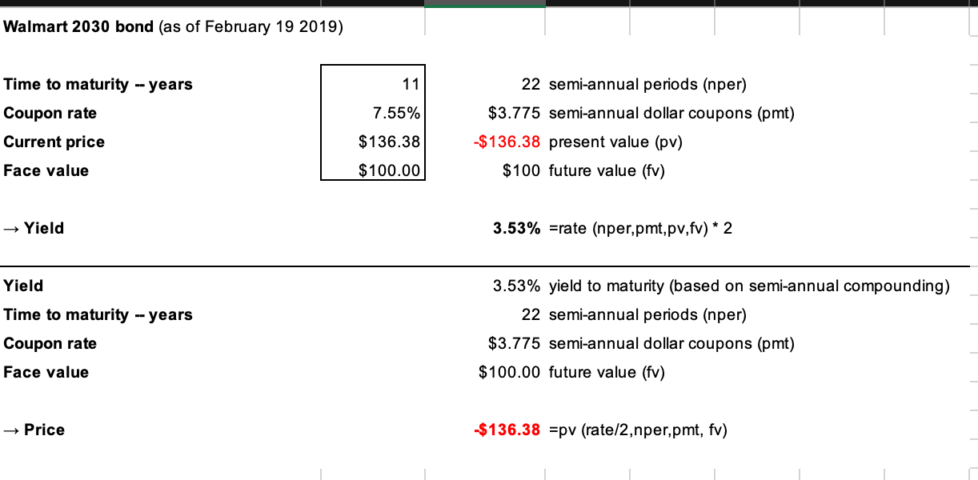Select the $100.00 future value cell in lower section
This screenshot has height=480, width=978.
[511, 372]
